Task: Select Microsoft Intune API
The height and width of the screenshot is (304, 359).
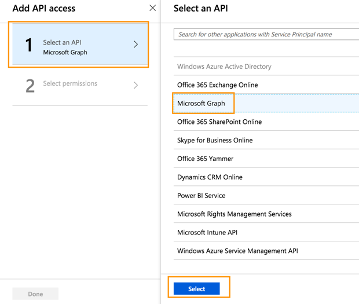Action: point(207,233)
